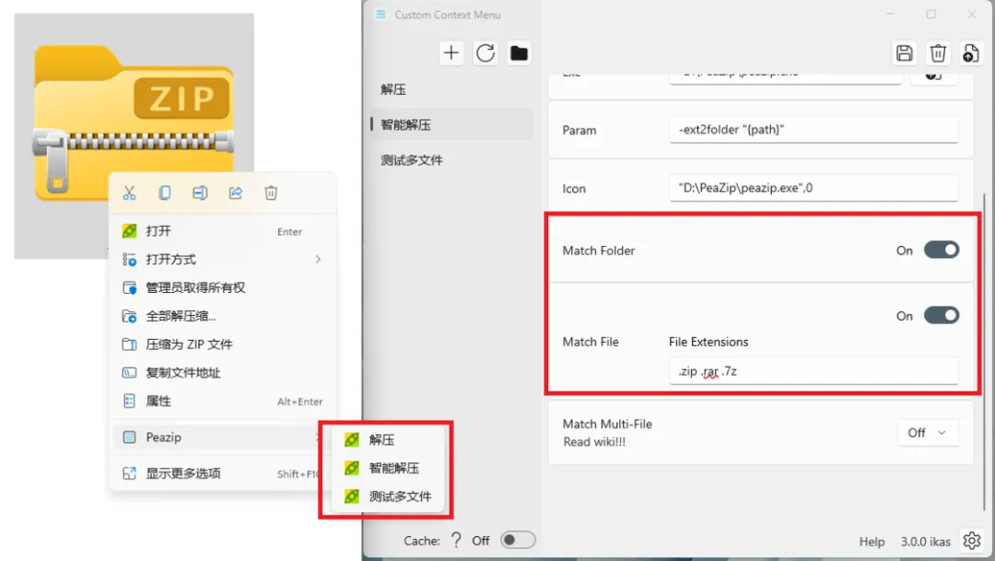995x561 pixels.
Task: Select 管理员取得所有权 menu entry
Action: point(224,287)
